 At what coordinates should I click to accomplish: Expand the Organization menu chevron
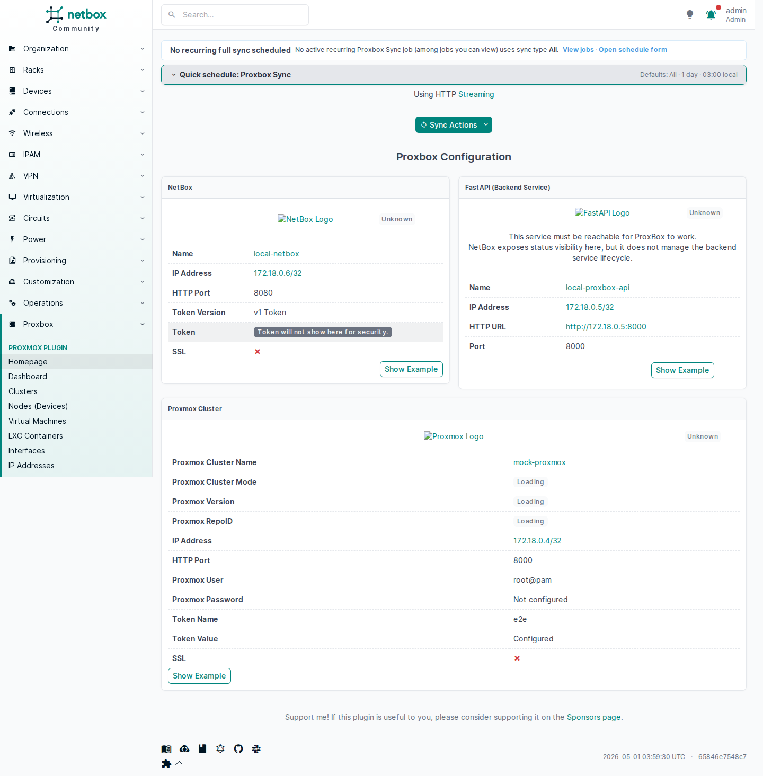143,49
